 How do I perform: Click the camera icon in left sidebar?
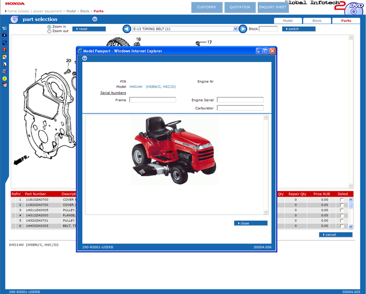pos(5,35)
